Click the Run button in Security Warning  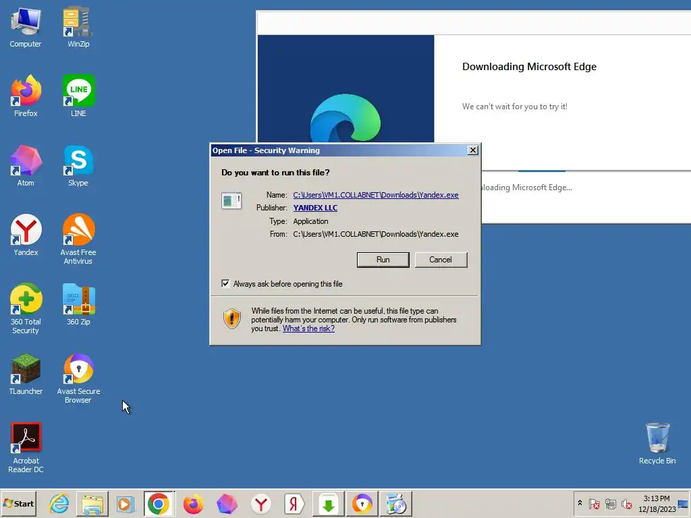coord(383,260)
